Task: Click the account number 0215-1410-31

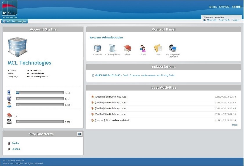Action: pyautogui.click(x=34, y=70)
